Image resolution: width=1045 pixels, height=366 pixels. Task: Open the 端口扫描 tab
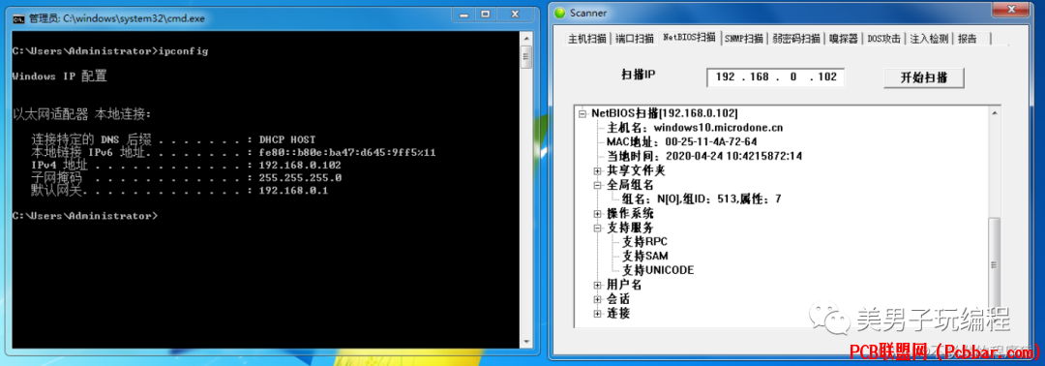click(x=634, y=39)
